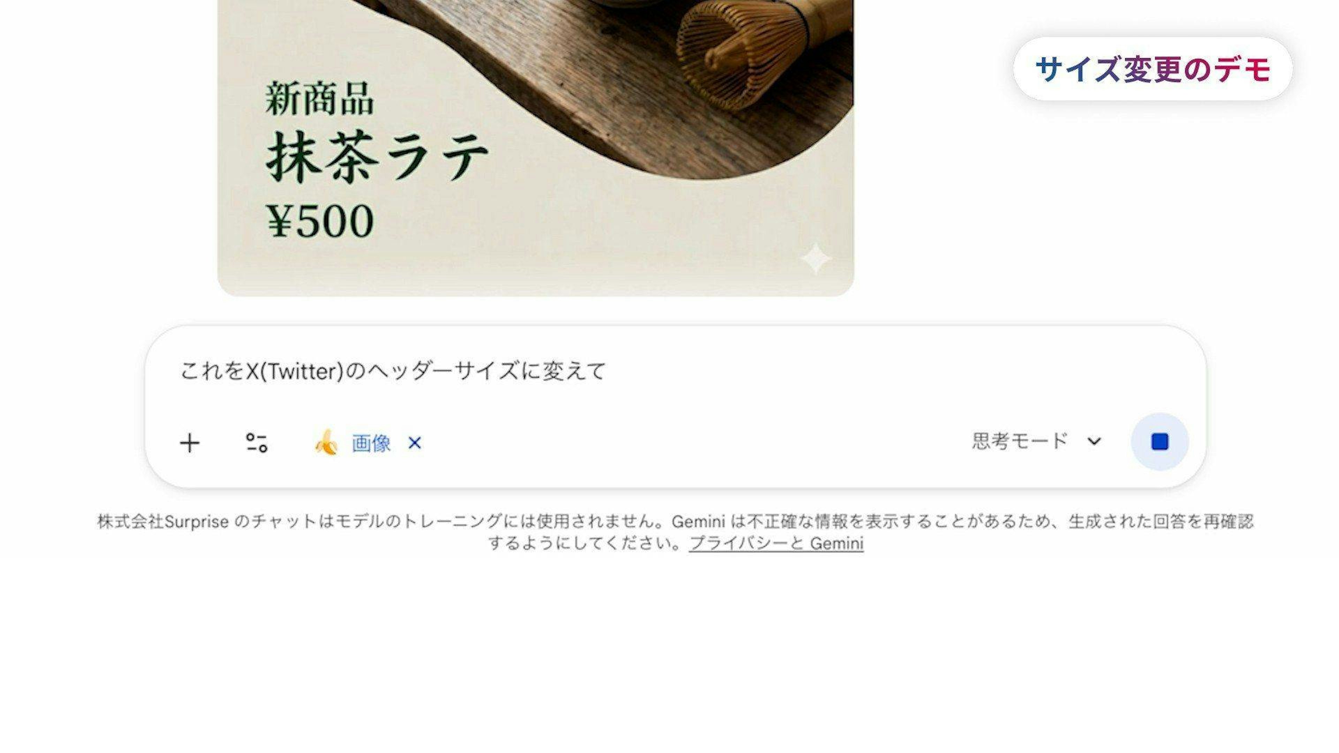Remove the 画像 tool chip with X
The width and height of the screenshot is (1339, 753).
[x=415, y=443]
